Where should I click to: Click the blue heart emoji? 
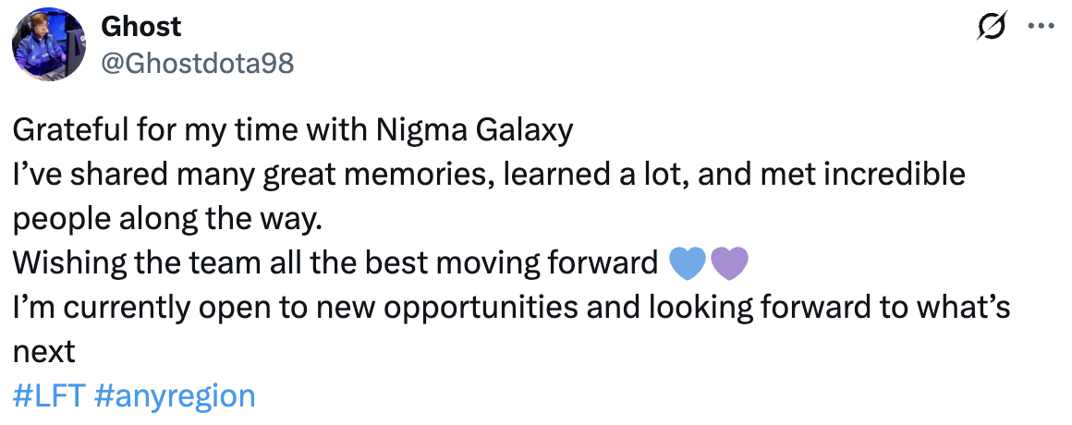tap(687, 263)
